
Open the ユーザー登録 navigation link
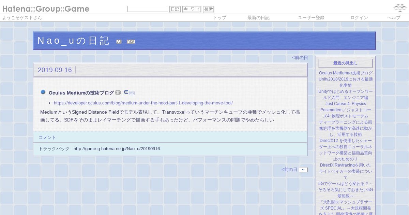311,18
